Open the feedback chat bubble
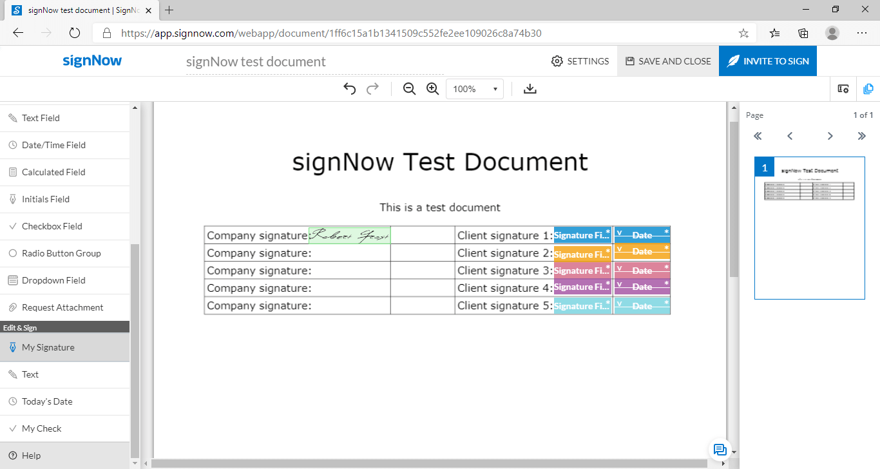This screenshot has height=469, width=880. point(720,450)
